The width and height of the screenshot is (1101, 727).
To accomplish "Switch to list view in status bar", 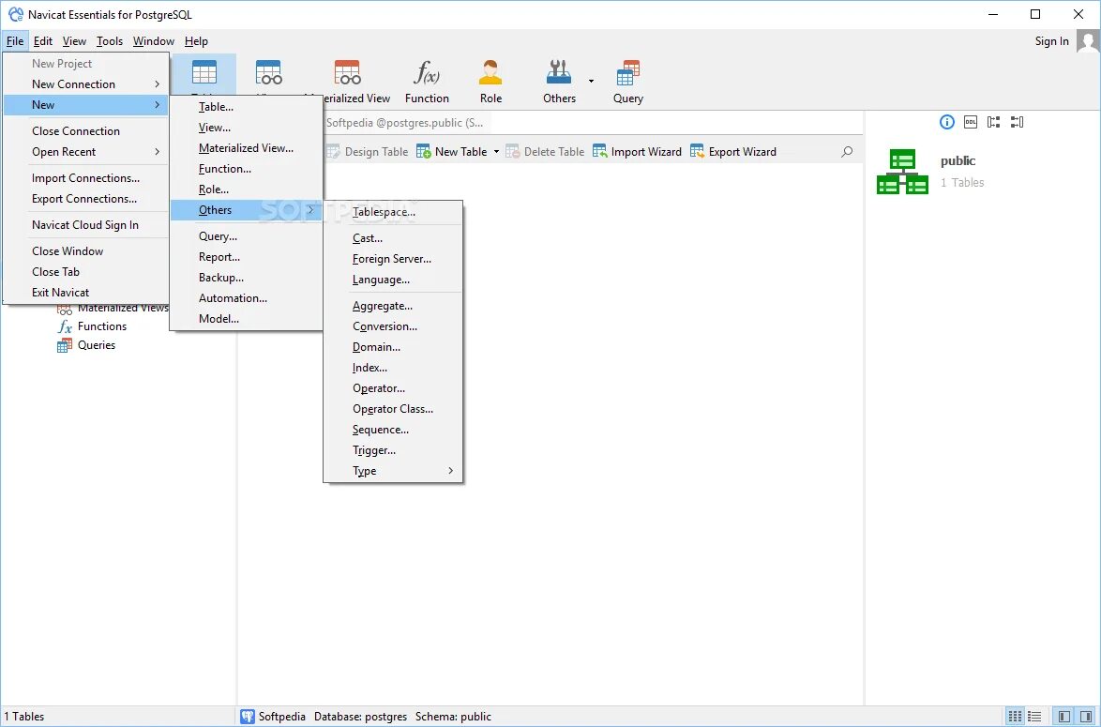I will click(x=1034, y=717).
